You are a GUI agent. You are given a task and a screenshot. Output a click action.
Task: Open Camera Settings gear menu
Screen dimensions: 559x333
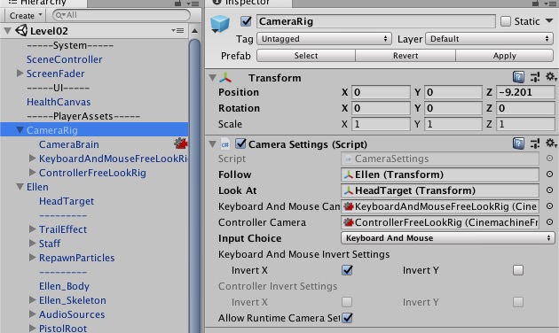tap(551, 143)
